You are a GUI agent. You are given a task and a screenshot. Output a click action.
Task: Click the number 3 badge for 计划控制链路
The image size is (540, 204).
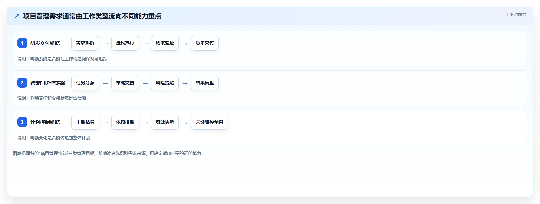click(22, 122)
